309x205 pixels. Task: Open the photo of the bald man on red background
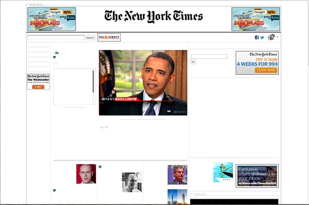(86, 174)
